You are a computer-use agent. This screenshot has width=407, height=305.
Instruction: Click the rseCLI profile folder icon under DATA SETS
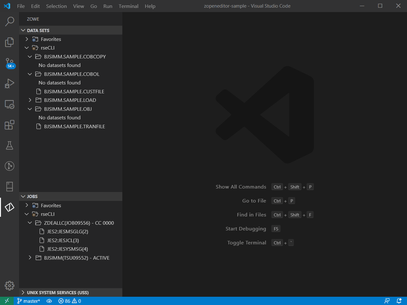35,48
